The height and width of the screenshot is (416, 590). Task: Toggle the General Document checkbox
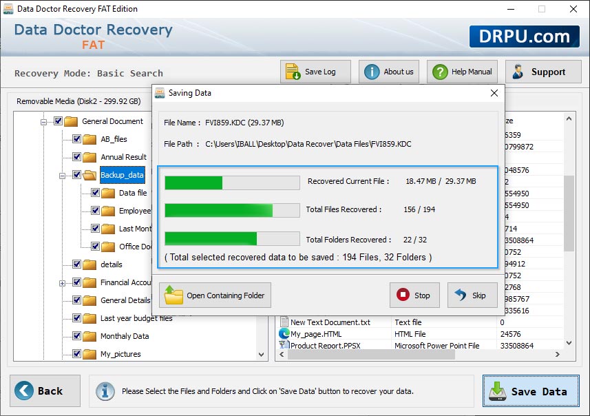[58, 121]
